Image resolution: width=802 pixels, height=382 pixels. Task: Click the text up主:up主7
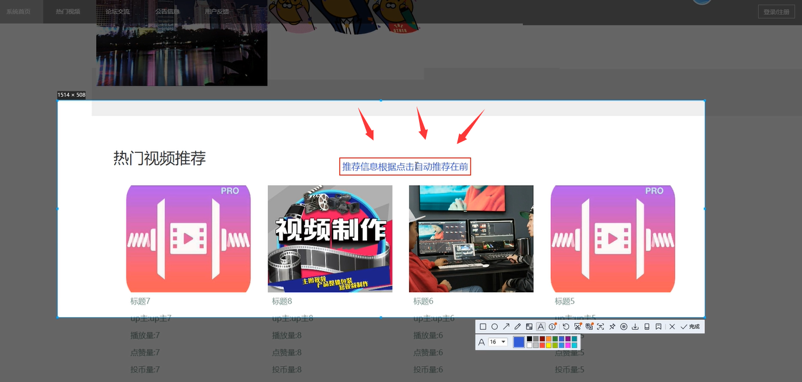pyautogui.click(x=151, y=318)
